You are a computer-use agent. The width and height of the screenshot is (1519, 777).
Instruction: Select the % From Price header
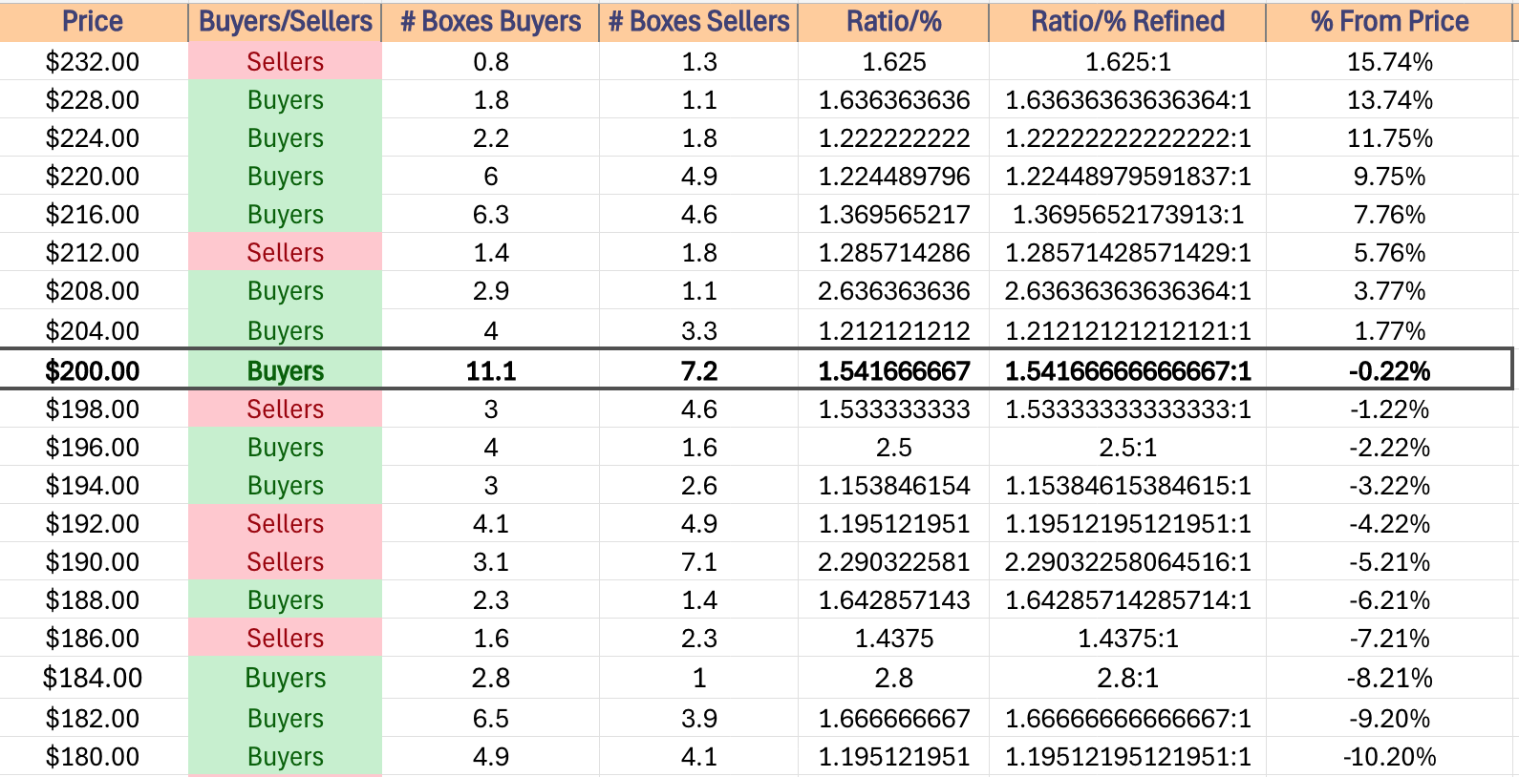pos(1389,21)
